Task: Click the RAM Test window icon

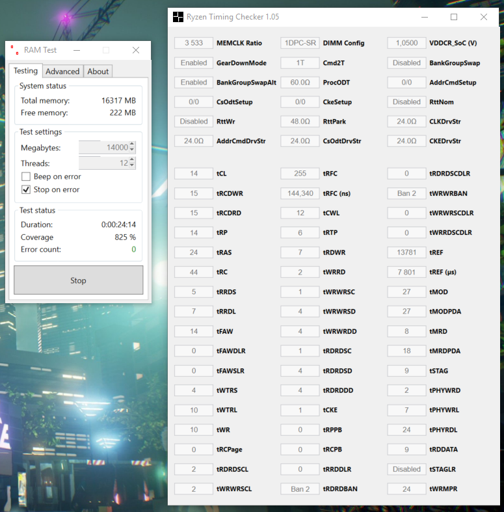Action: (14, 50)
